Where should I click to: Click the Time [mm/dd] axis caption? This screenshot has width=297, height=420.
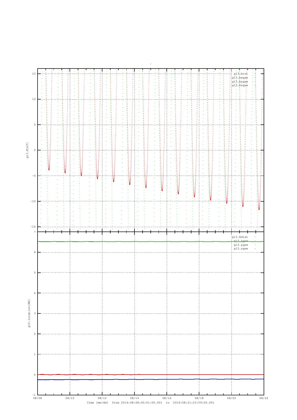click(150, 403)
